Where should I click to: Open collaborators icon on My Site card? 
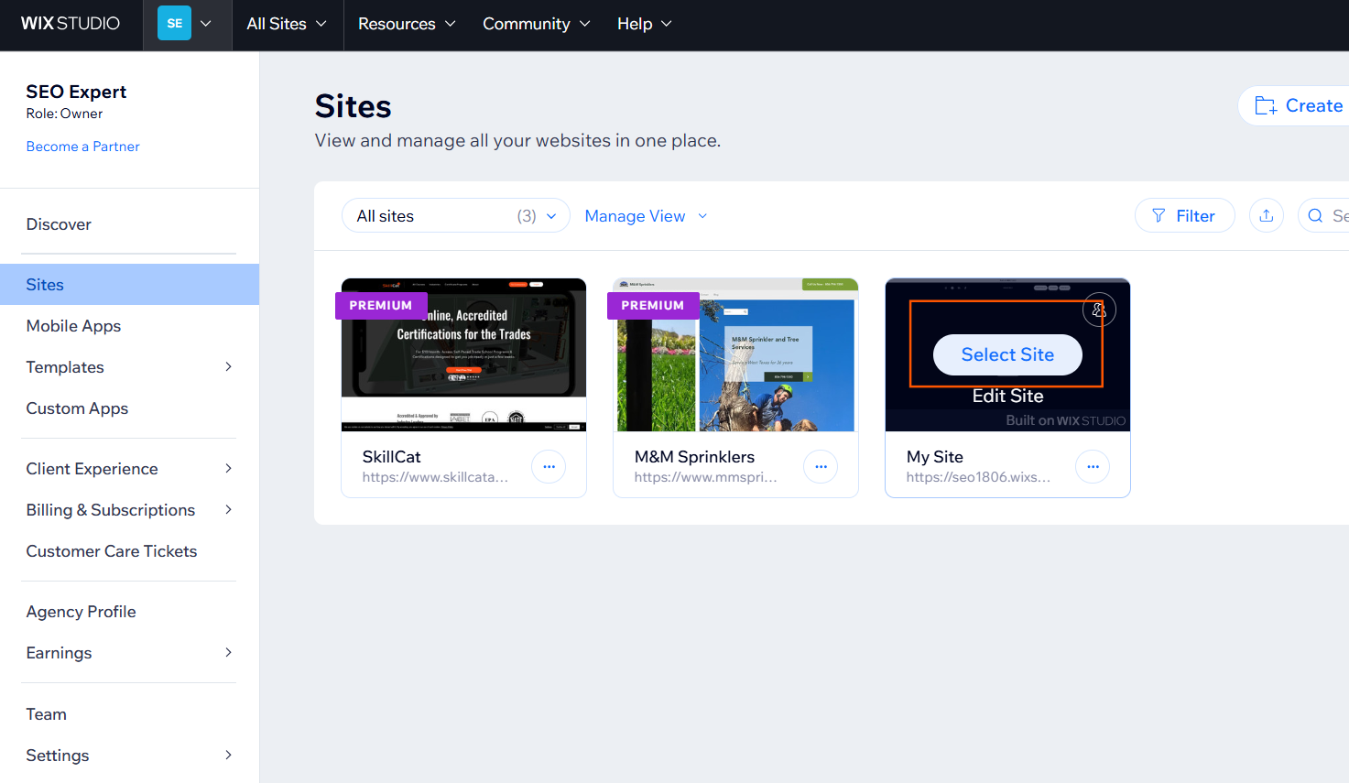point(1099,310)
